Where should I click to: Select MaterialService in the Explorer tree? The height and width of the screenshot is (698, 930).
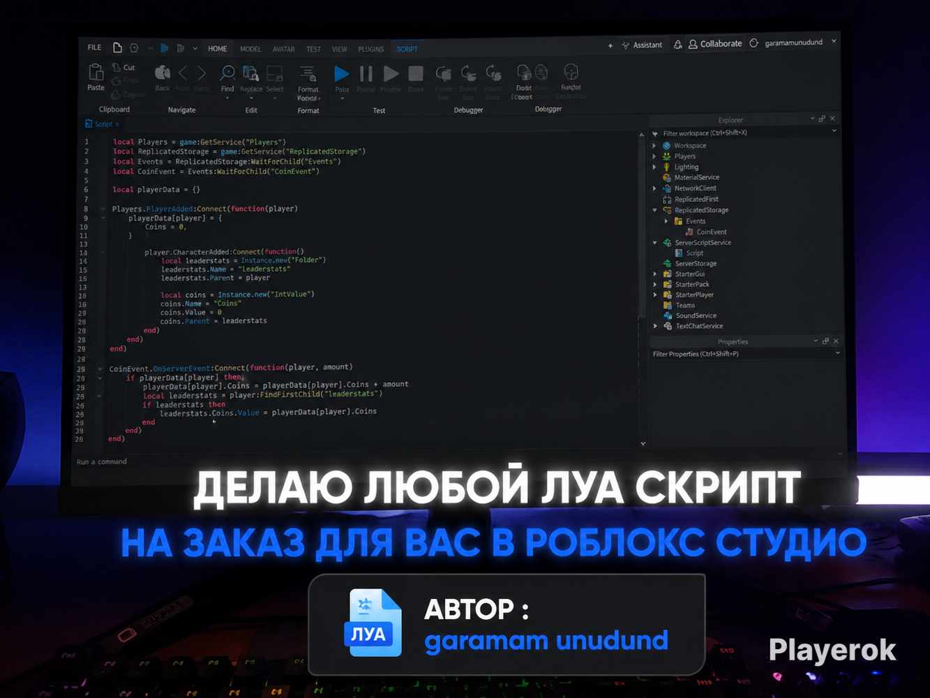point(696,177)
